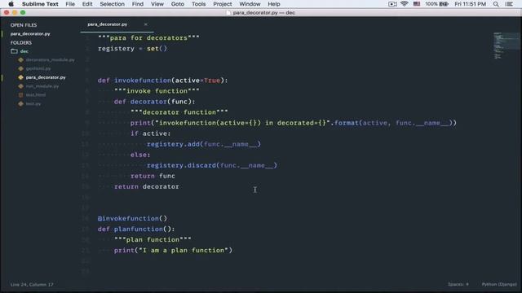Open the View menu
This screenshot has width=522, height=293.
click(x=157, y=4)
